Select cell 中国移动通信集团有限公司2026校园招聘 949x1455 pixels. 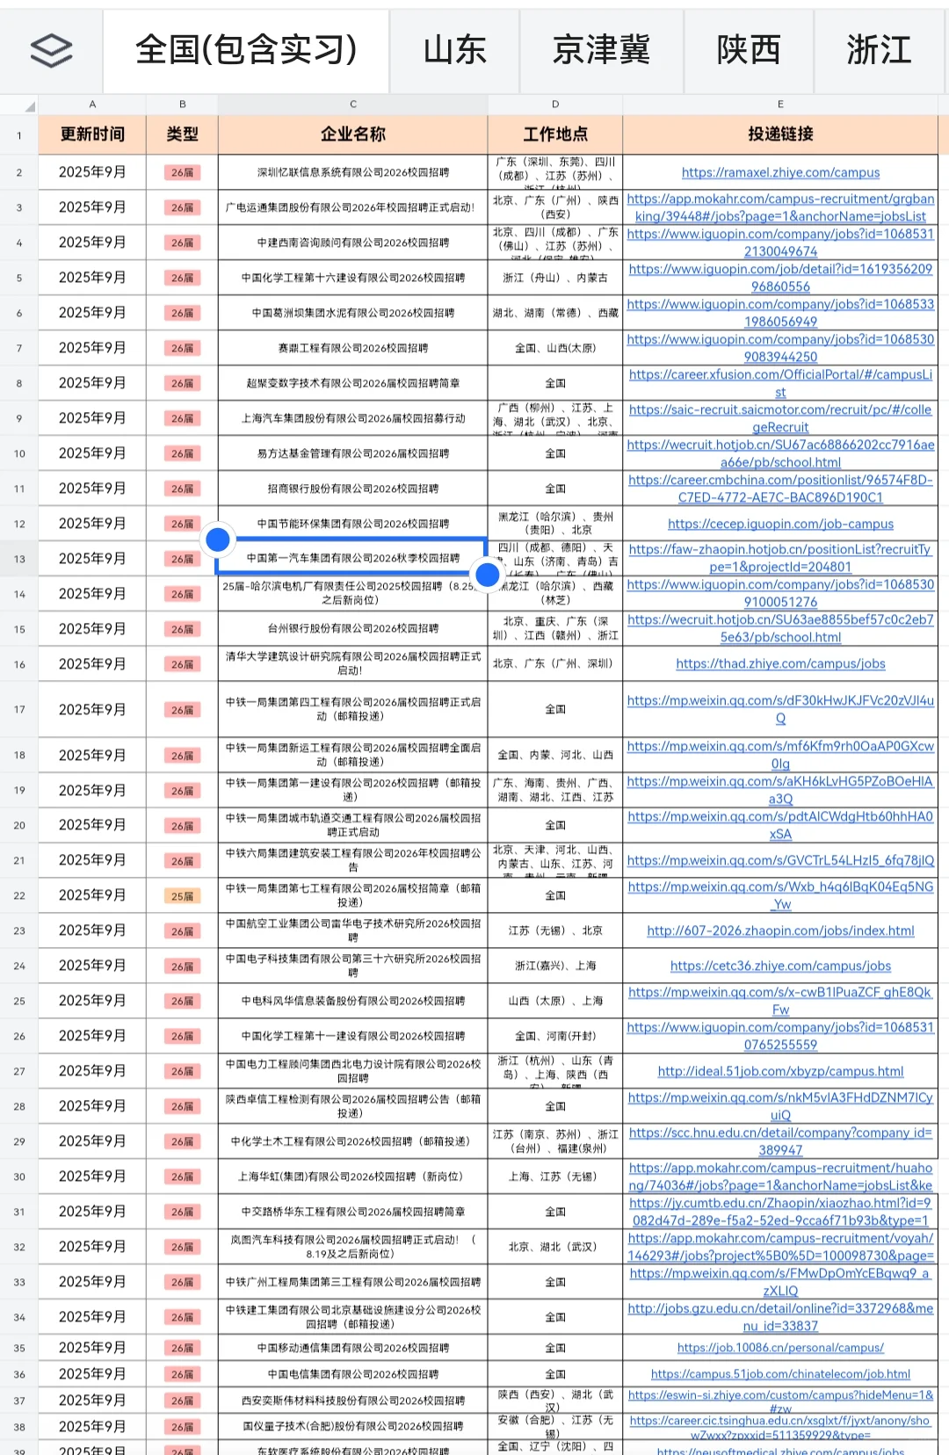click(x=353, y=1348)
